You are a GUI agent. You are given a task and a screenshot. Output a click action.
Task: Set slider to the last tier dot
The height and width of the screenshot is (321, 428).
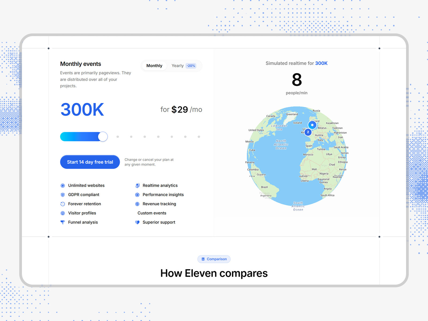[199, 137]
